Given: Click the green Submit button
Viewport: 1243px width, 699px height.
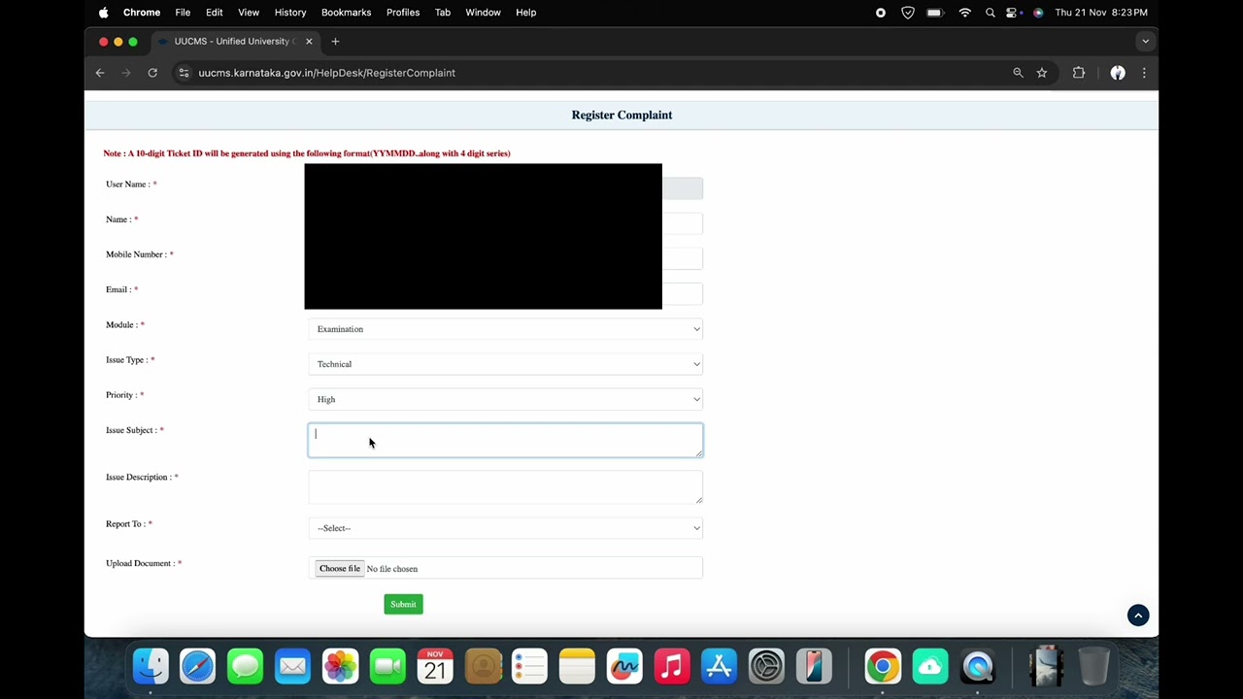Looking at the screenshot, I should [403, 605].
